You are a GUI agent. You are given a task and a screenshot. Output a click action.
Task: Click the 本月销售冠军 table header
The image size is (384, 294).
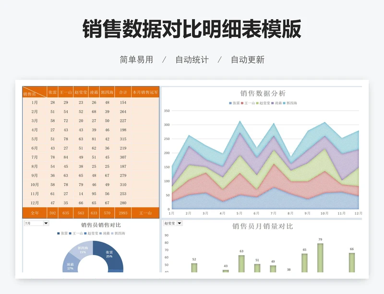point(145,92)
